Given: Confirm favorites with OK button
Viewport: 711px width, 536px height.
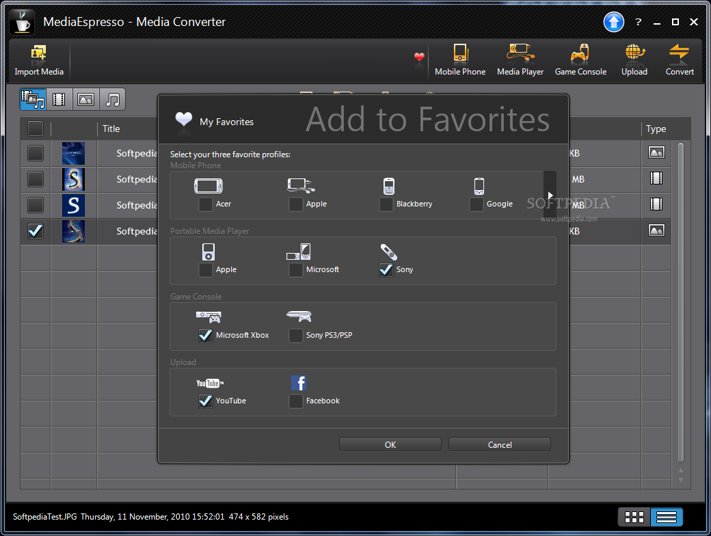Looking at the screenshot, I should click(390, 445).
